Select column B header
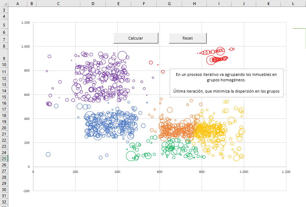 pyautogui.click(x=32, y=3)
